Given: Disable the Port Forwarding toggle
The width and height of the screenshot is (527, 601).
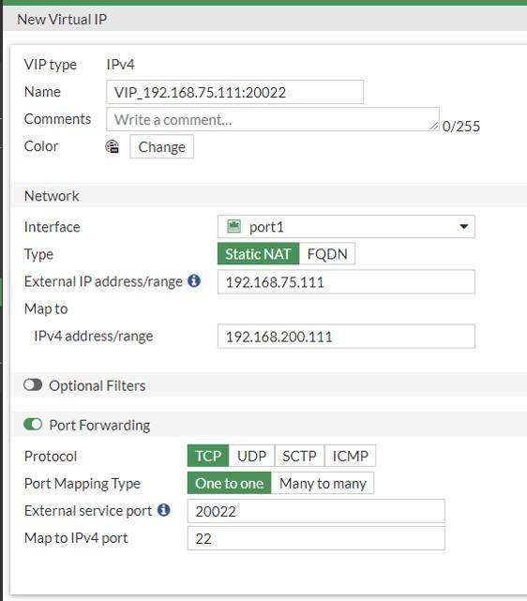Looking at the screenshot, I should click(x=33, y=425).
